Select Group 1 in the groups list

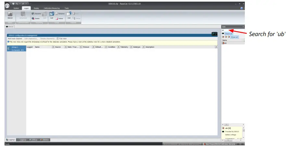17,48
